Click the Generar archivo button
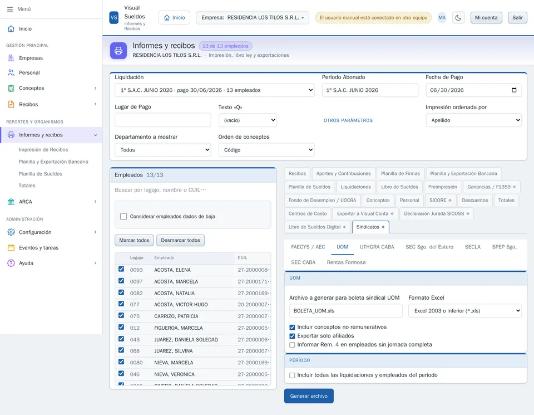The height and width of the screenshot is (415, 534). point(309,396)
